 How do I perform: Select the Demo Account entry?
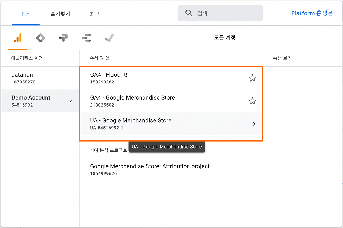40,101
